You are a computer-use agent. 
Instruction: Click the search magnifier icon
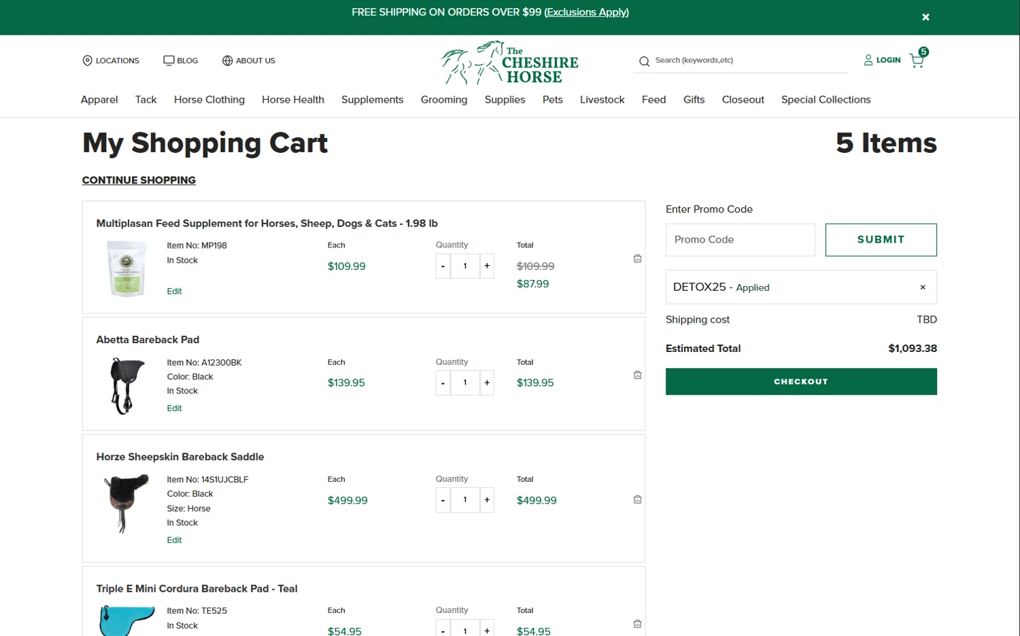(644, 61)
